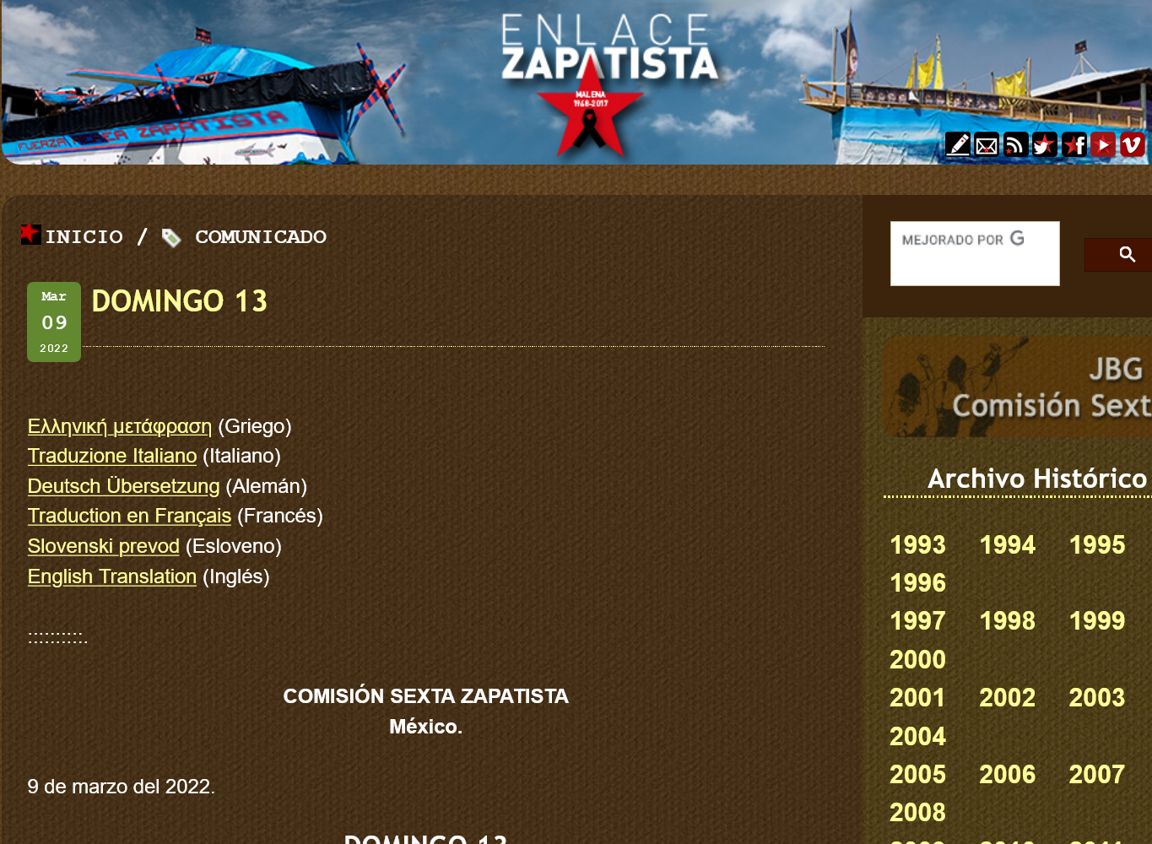Open the 2004 archive
The width and height of the screenshot is (1152, 844).
[x=918, y=736]
